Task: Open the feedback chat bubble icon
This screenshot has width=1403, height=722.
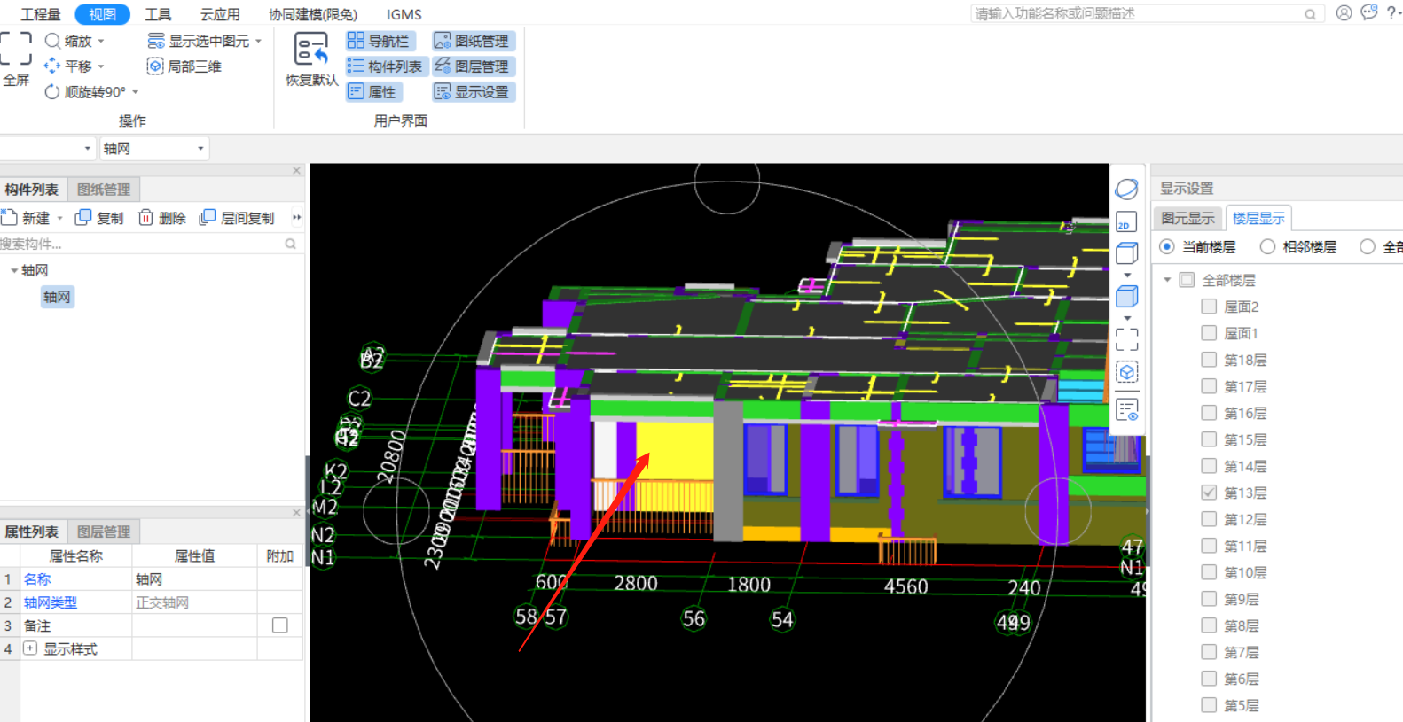Action: [x=1369, y=12]
